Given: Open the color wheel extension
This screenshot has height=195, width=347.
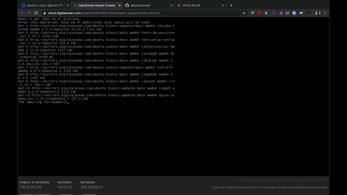Looking at the screenshot, I should pos(266,13).
